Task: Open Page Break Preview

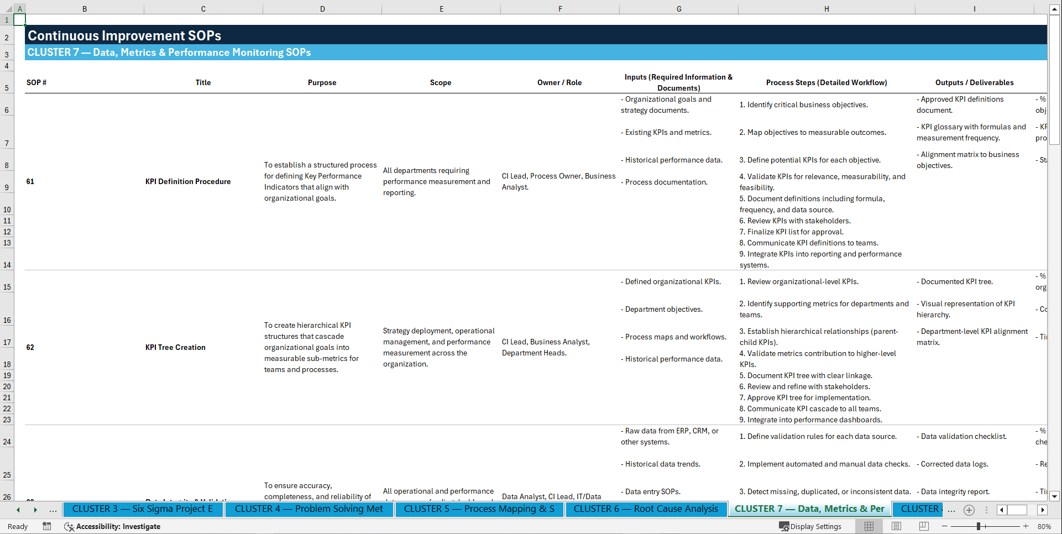Action: (x=923, y=526)
